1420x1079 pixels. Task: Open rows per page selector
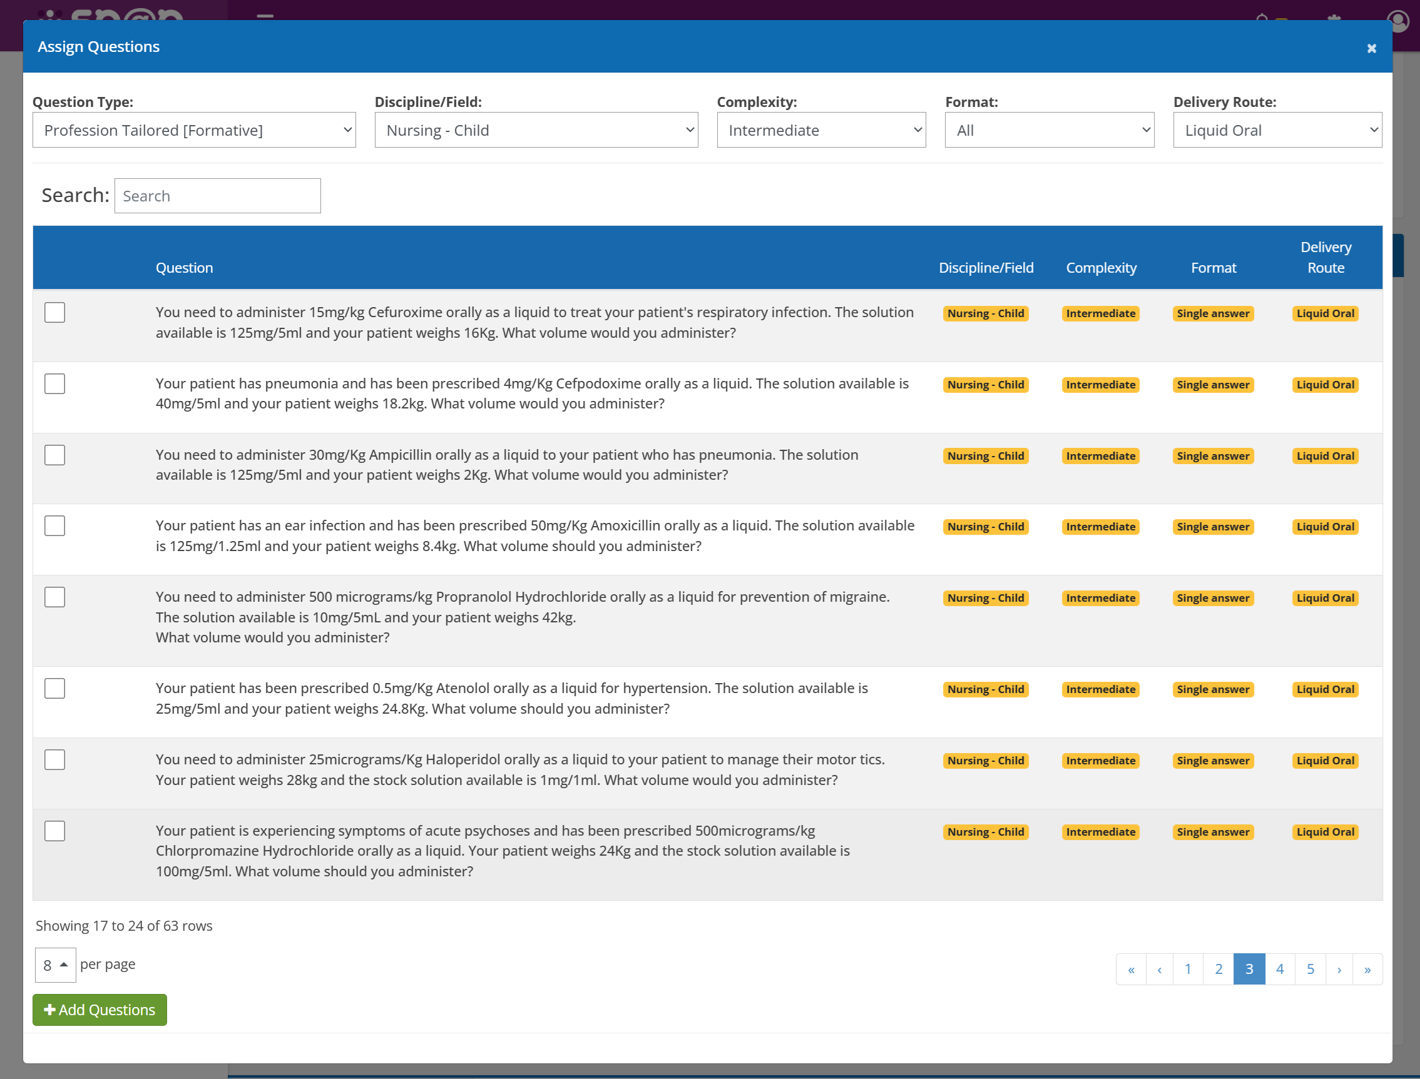click(x=55, y=965)
